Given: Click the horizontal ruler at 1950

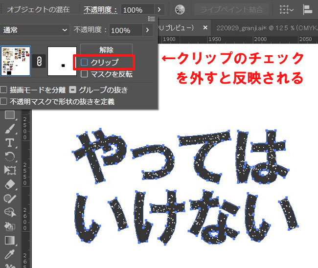Looking at the screenshot, I should coord(214,39).
